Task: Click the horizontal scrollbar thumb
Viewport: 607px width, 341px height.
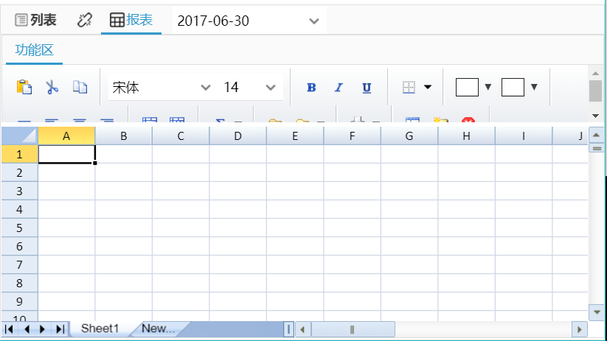Action: (x=353, y=330)
